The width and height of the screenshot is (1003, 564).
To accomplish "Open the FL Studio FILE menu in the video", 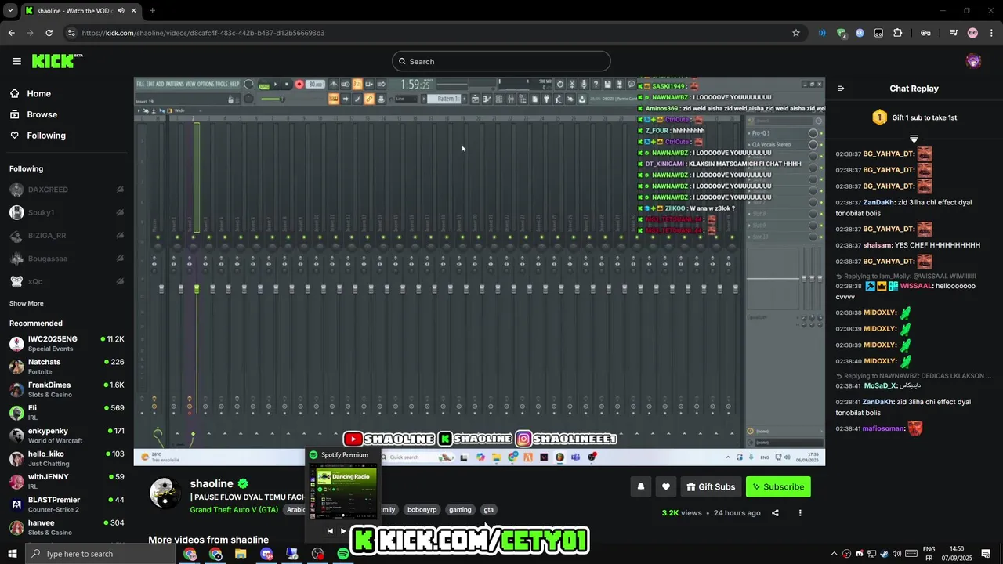I will pos(140,84).
